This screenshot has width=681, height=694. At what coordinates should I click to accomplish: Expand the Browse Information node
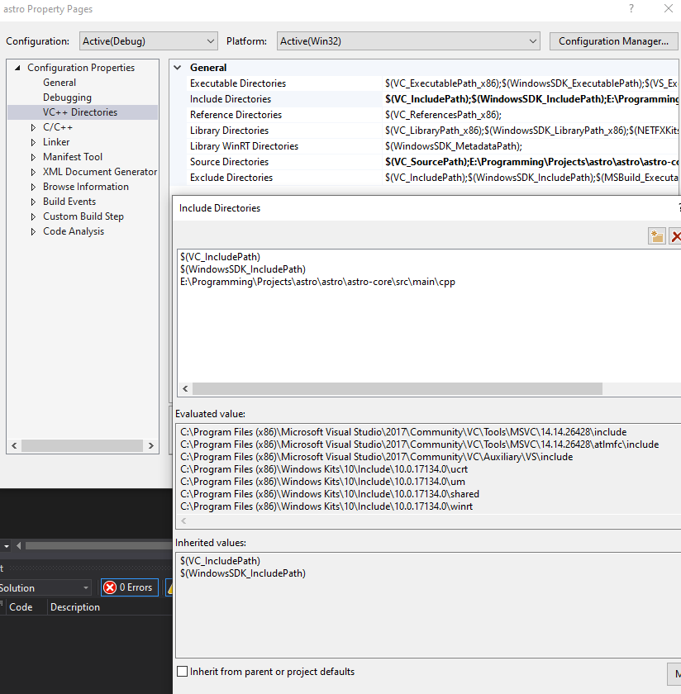33,188
